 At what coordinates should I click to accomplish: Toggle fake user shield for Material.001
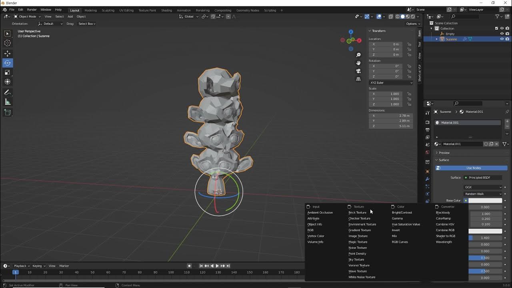486,144
